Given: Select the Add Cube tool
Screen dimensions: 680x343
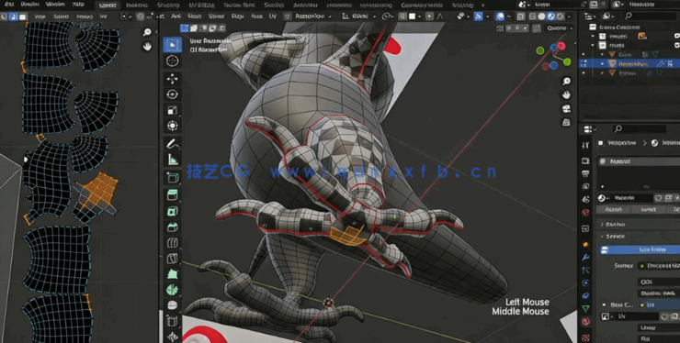Looking at the screenshot, I should tap(173, 178).
